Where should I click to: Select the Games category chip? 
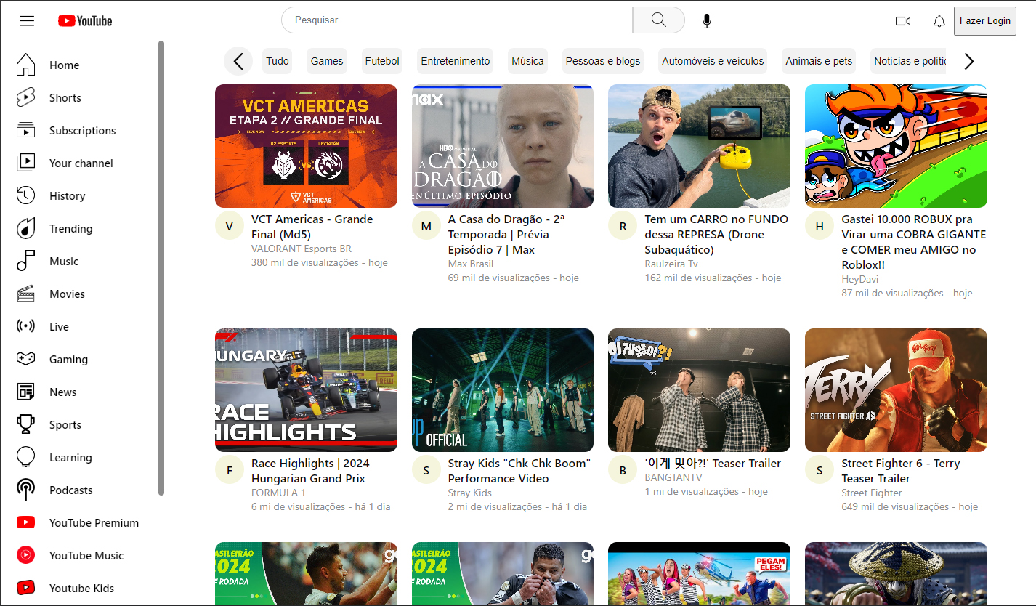click(x=327, y=61)
